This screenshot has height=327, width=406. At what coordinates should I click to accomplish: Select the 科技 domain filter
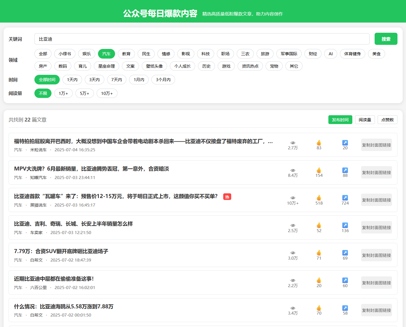pyautogui.click(x=206, y=54)
